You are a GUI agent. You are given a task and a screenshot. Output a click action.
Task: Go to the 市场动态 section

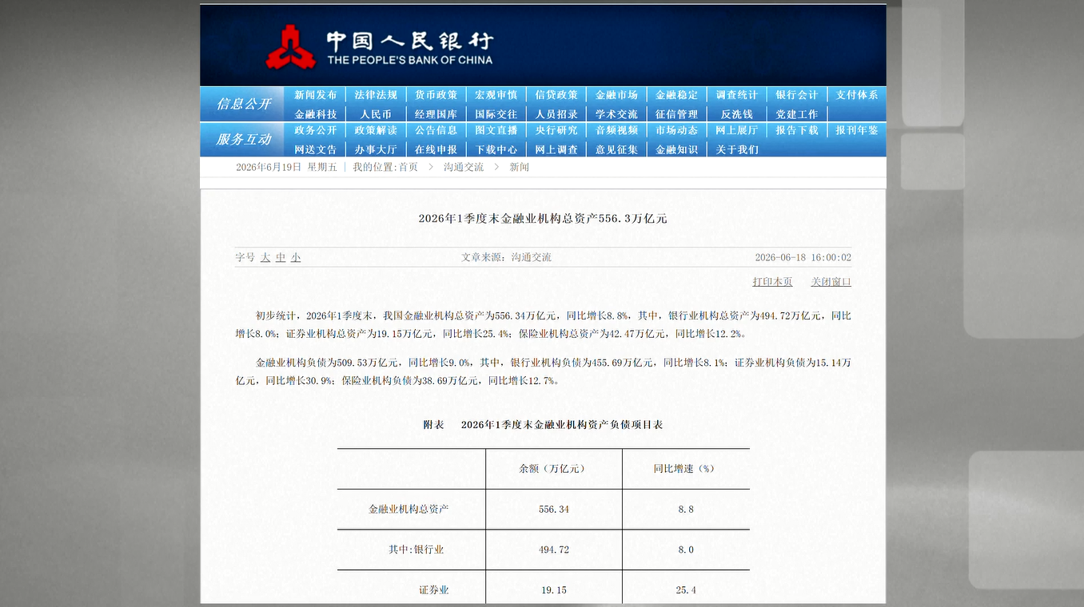(x=676, y=130)
